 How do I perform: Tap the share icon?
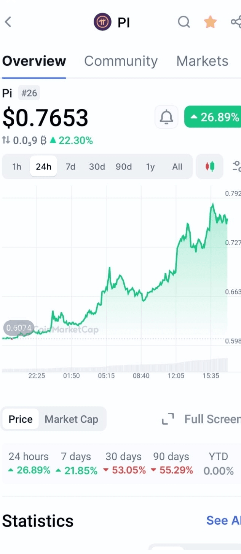pos(236,22)
